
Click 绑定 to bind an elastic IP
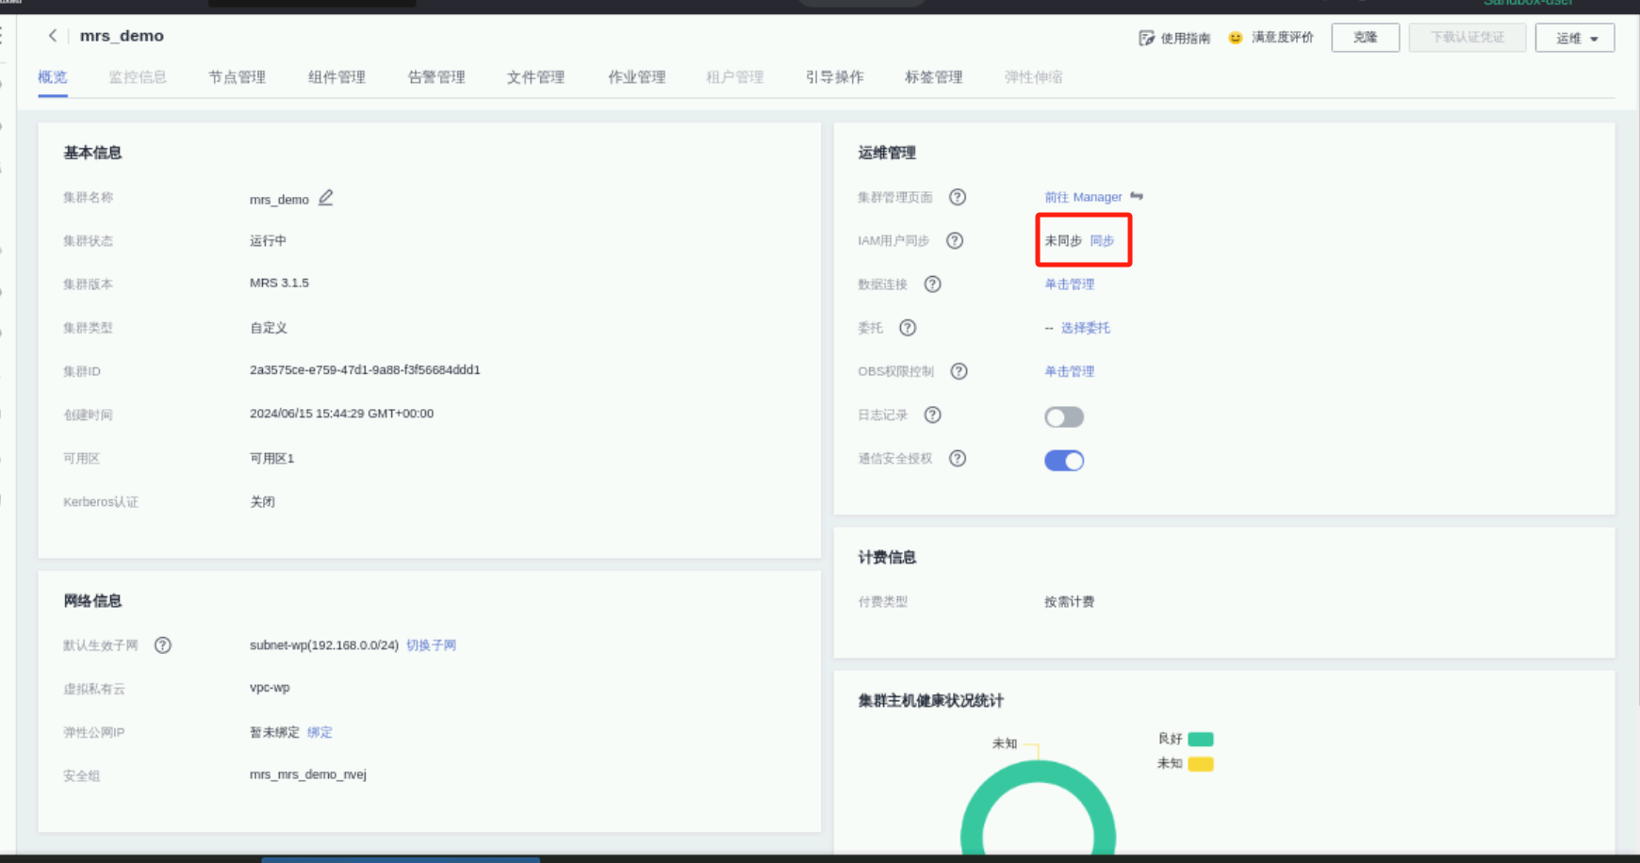coord(320,732)
